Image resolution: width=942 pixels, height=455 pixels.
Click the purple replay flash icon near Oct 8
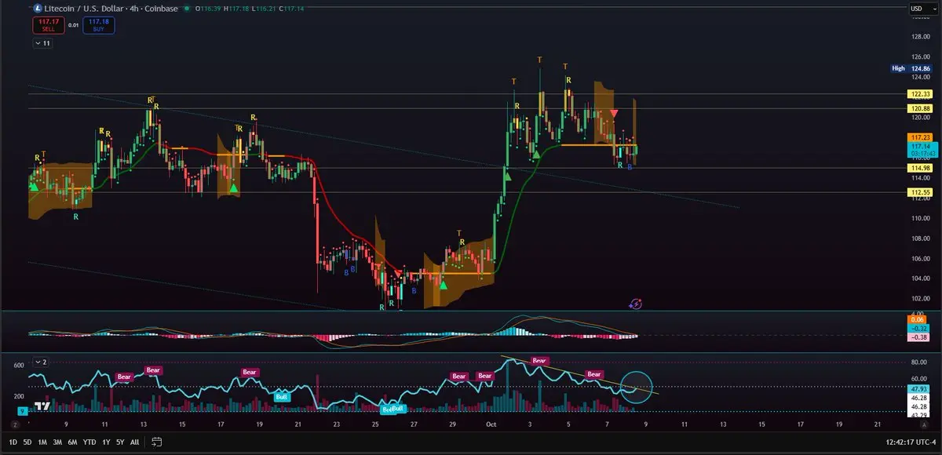637,304
